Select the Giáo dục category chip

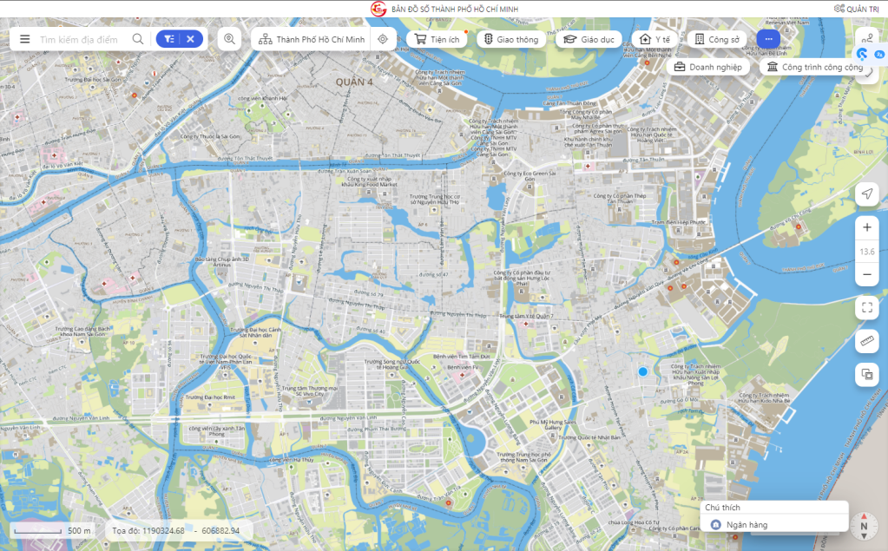[x=589, y=39]
